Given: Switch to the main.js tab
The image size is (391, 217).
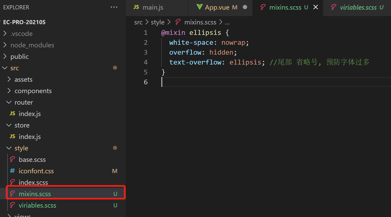Looking at the screenshot, I should pyautogui.click(x=157, y=8).
